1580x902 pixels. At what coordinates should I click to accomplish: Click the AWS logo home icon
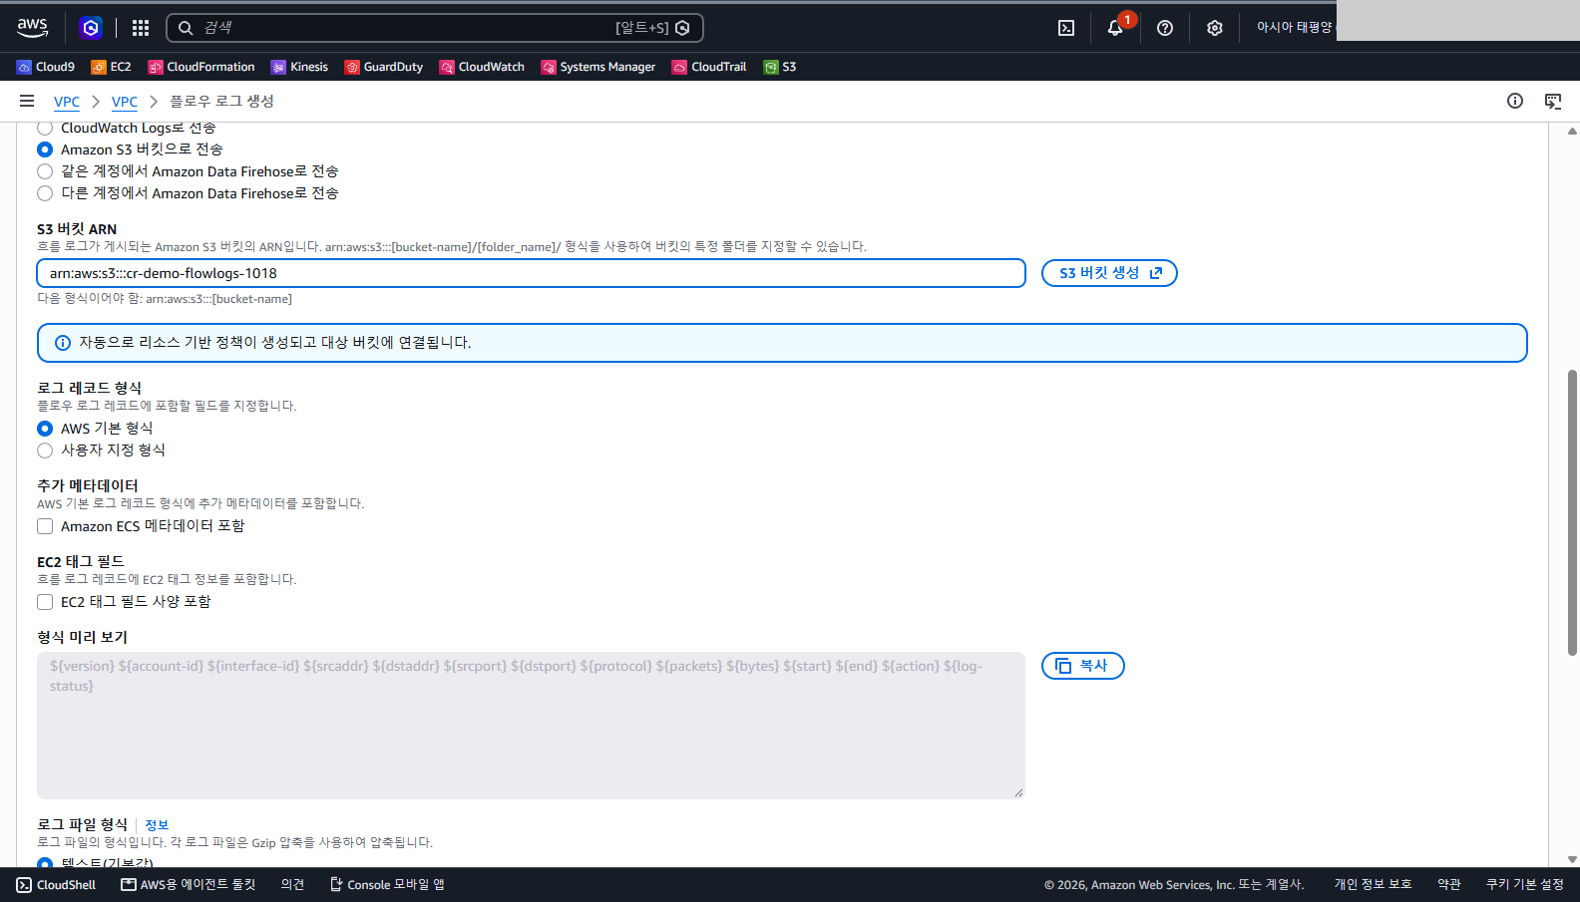point(33,28)
